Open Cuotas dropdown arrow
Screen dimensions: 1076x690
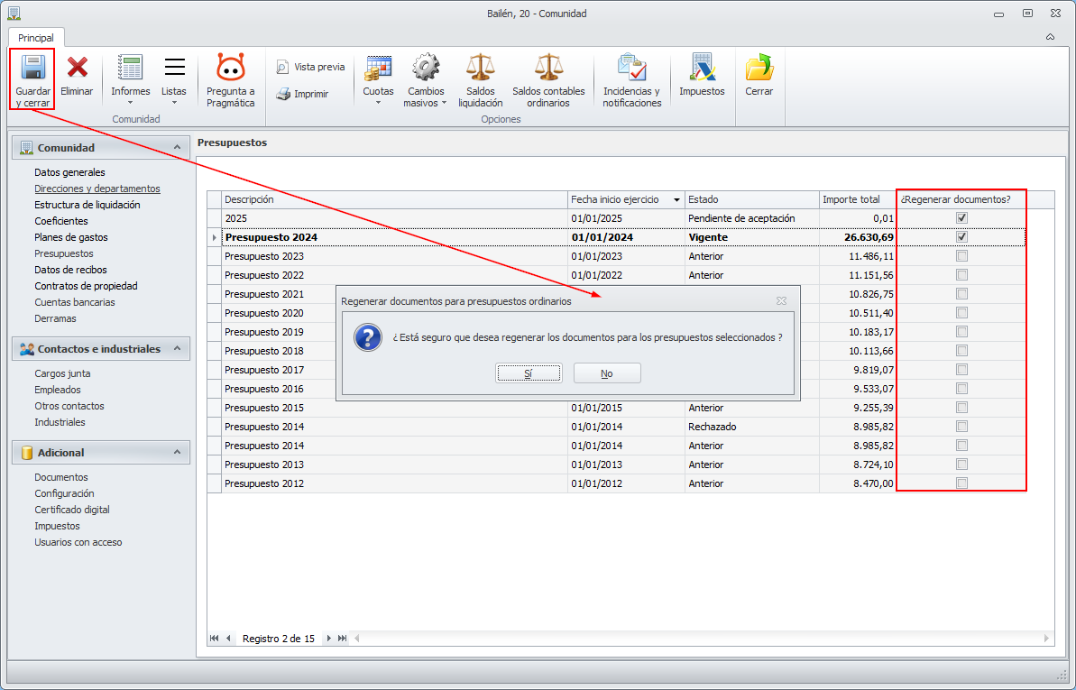coord(378,103)
